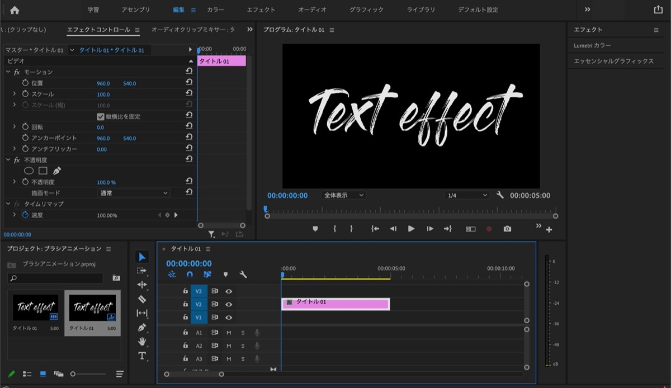Click the free draw bezier mask pen
Viewport: 671px width, 388px height.
coord(56,171)
